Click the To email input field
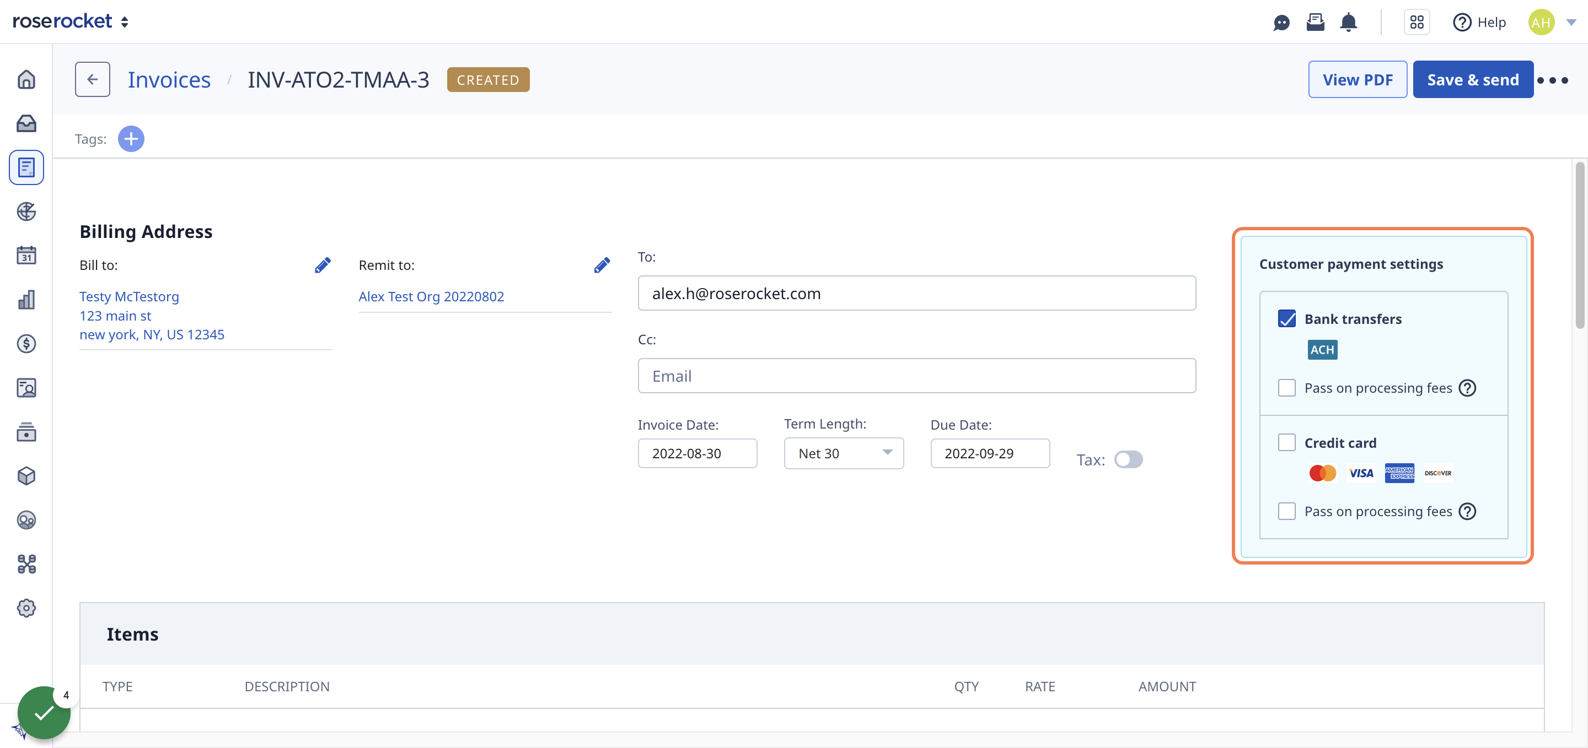Screen dimensions: 1588x748 [916, 293]
